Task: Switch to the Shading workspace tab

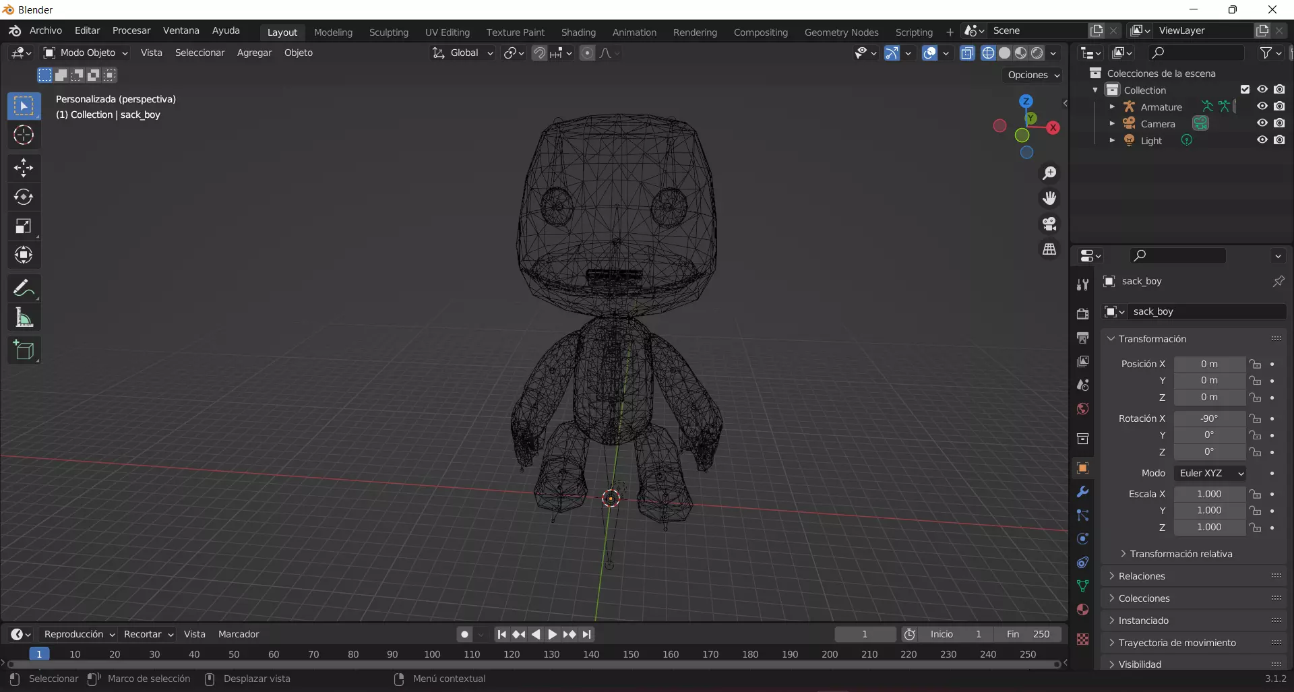Action: (x=578, y=32)
